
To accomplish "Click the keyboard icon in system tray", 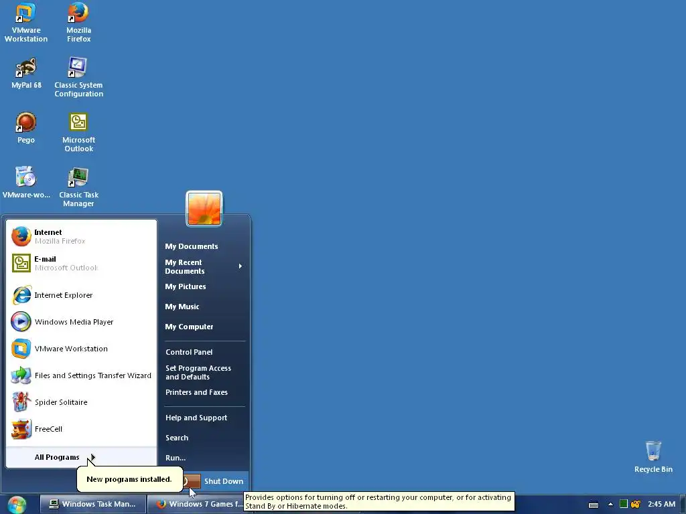I will coord(594,505).
